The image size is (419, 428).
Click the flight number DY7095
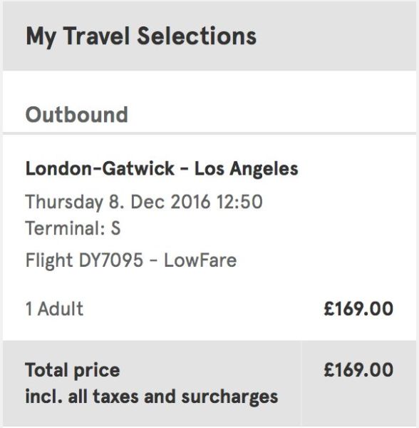click(x=111, y=260)
